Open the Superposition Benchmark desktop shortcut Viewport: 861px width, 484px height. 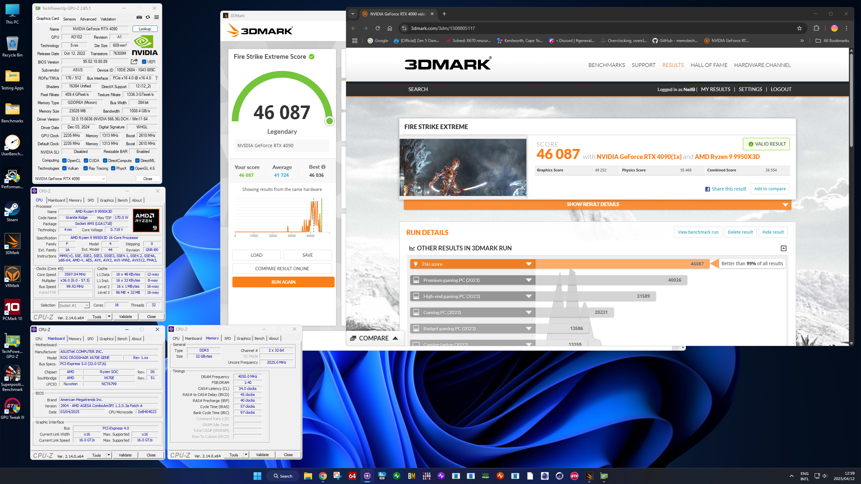pos(12,378)
